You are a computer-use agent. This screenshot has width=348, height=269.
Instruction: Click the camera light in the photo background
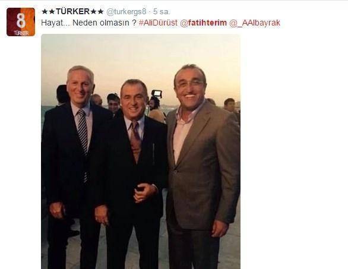pos(157,93)
